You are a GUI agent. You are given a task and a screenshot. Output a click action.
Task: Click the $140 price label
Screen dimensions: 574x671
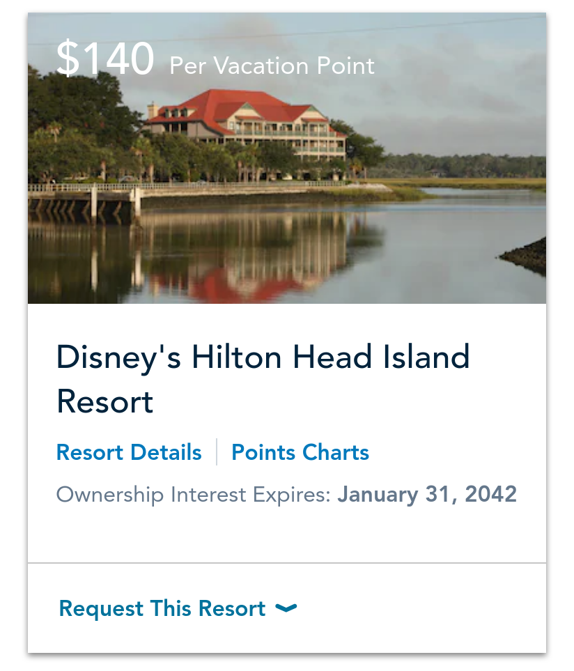[x=104, y=59]
